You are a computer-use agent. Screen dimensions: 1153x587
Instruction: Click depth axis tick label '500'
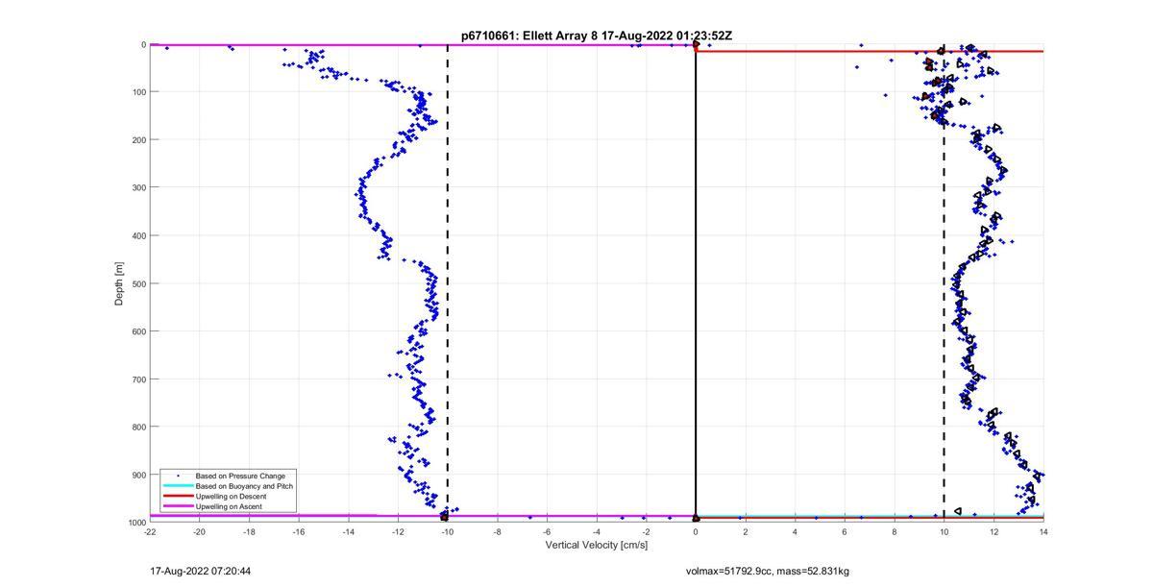[138, 283]
